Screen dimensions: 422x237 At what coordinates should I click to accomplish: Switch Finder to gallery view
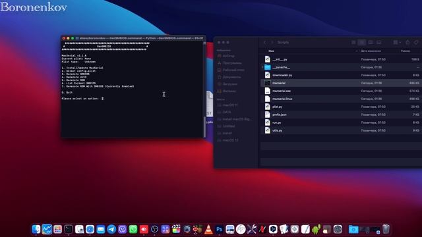(379, 42)
